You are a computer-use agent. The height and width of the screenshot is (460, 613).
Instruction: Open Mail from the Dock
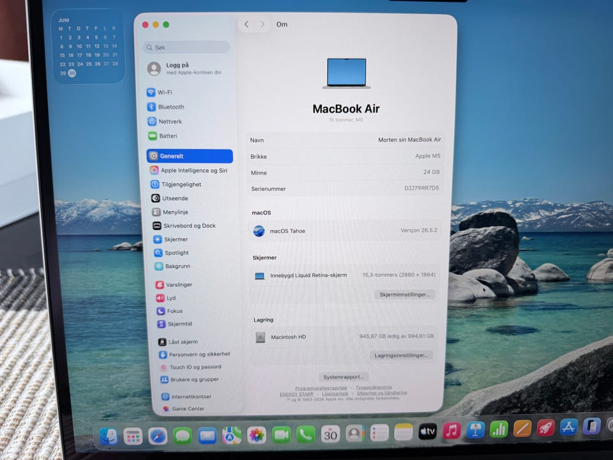pos(207,435)
